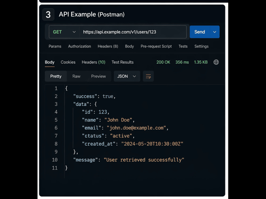The width and height of the screenshot is (266, 199).
Task: Click the "success": true line
Action: tap(94, 96)
